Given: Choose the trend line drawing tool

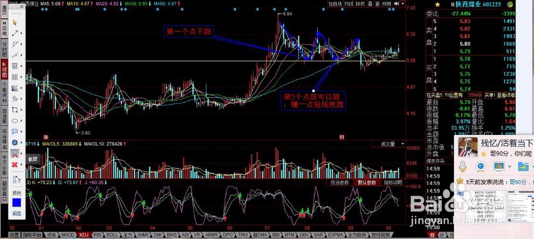Looking at the screenshot, I should coord(15,34).
